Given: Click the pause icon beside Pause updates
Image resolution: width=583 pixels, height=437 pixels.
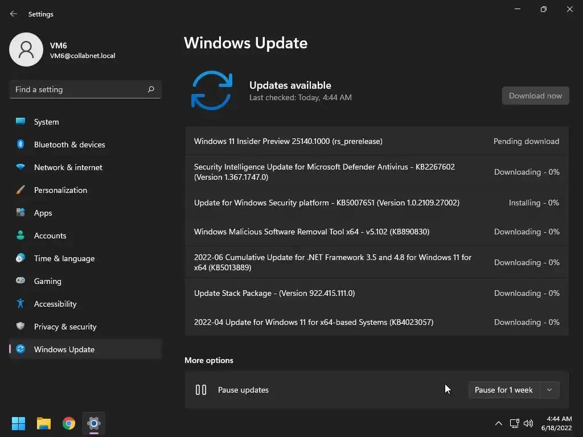Looking at the screenshot, I should point(201,390).
